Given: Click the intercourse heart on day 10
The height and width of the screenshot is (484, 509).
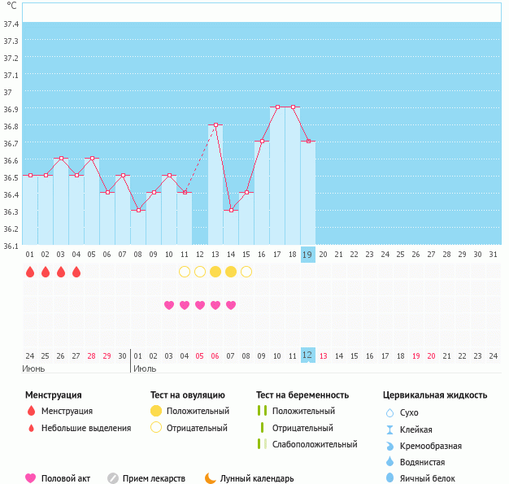Looking at the screenshot, I should pyautogui.click(x=169, y=305).
